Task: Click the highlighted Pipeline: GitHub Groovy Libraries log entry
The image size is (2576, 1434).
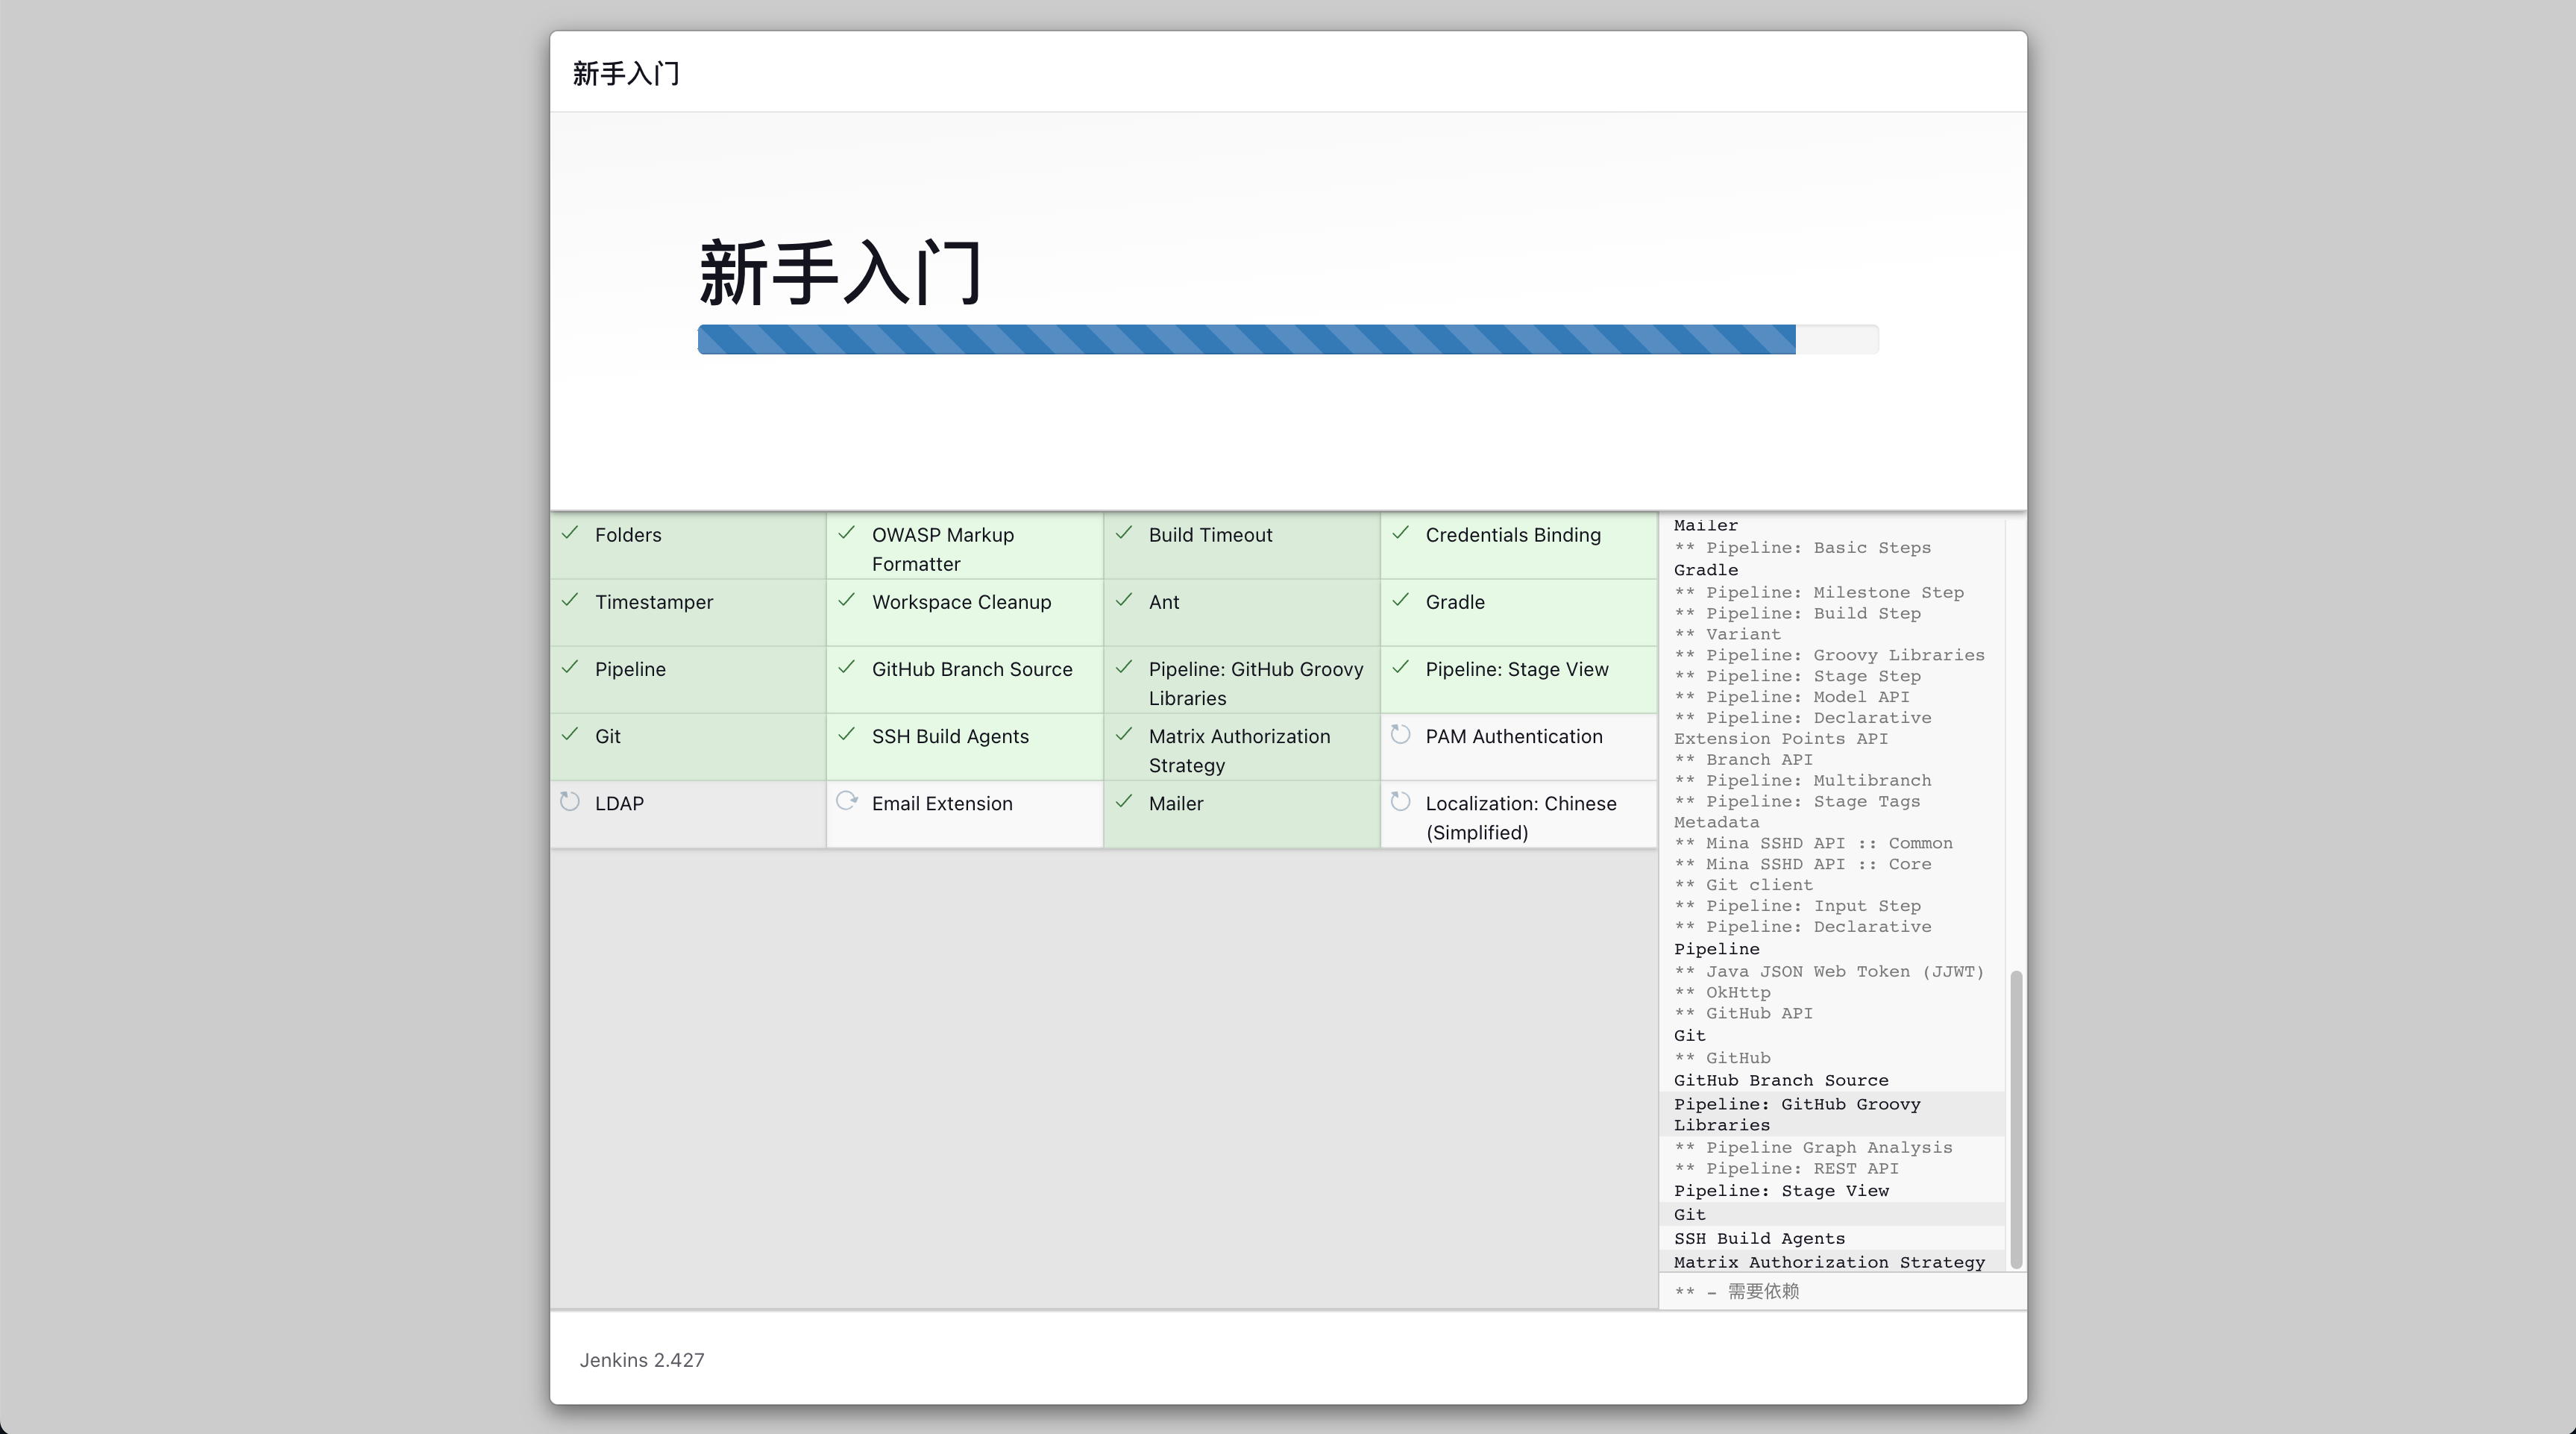Action: 1797,1114
